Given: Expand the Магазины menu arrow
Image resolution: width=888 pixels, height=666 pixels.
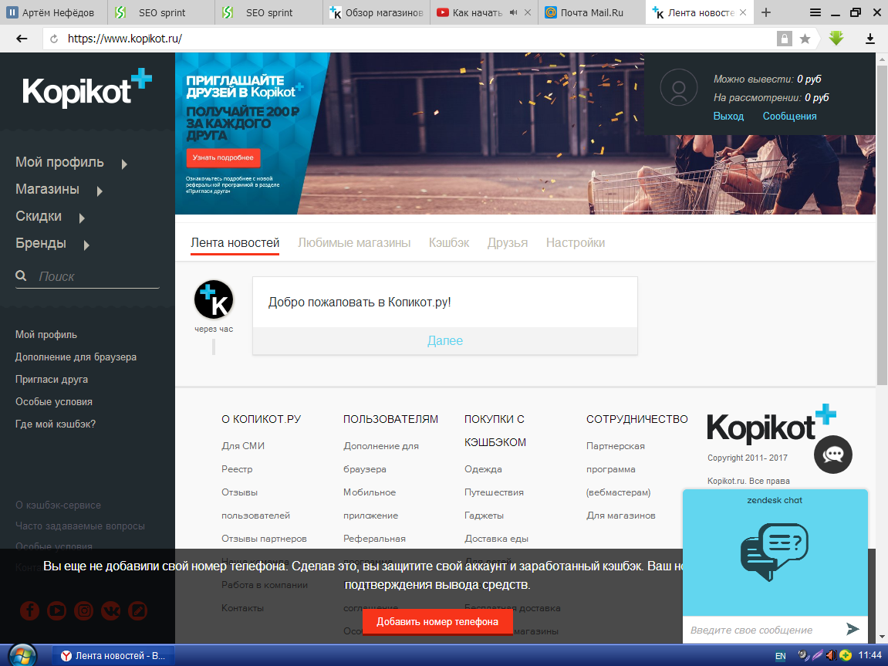Looking at the screenshot, I should 99,191.
